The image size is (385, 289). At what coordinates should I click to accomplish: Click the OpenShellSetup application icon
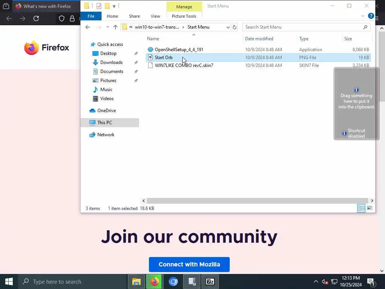coord(150,50)
